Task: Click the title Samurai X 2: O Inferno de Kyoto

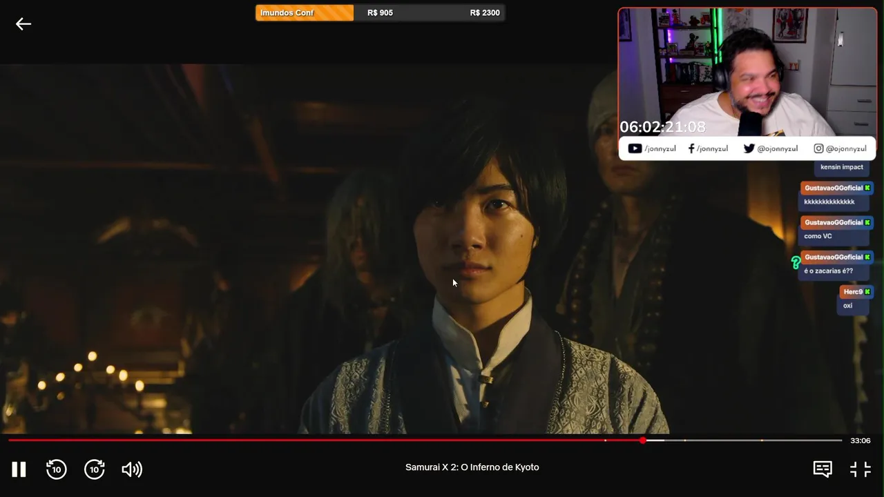Action: coord(472,467)
